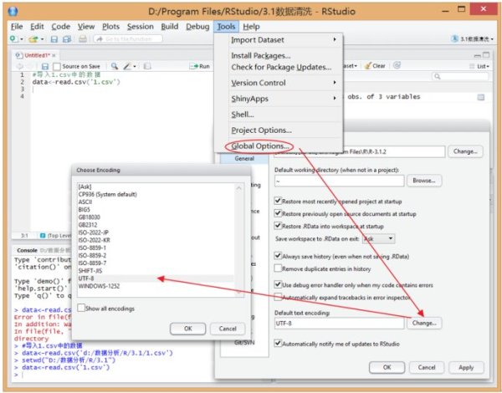Toggle Automatically notify me of updates
502x393 pixels.
tap(278, 344)
